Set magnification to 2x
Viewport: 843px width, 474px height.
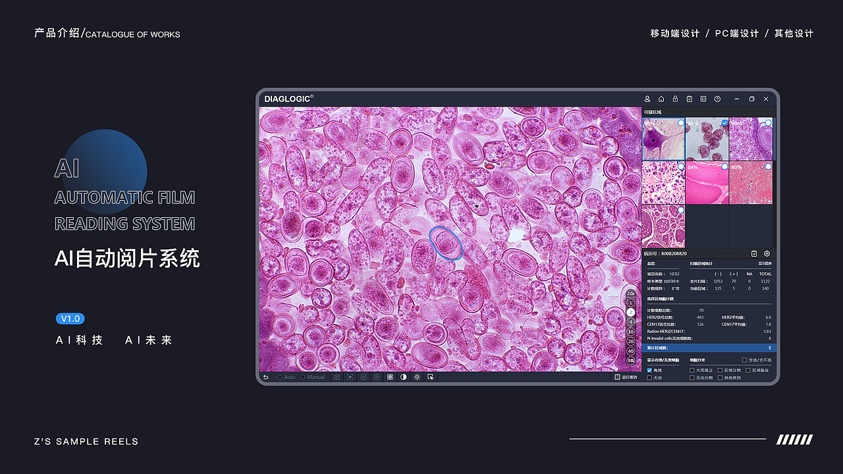point(631,312)
